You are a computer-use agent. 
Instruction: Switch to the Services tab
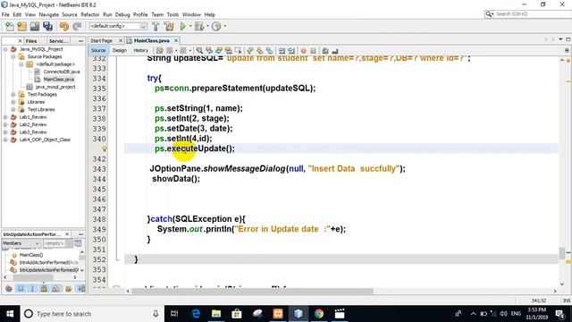(x=58, y=41)
